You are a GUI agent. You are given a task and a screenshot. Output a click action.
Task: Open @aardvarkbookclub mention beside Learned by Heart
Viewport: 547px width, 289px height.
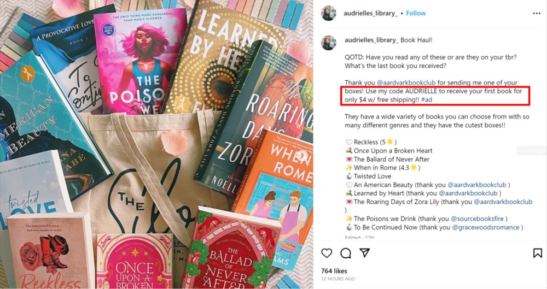click(x=468, y=193)
